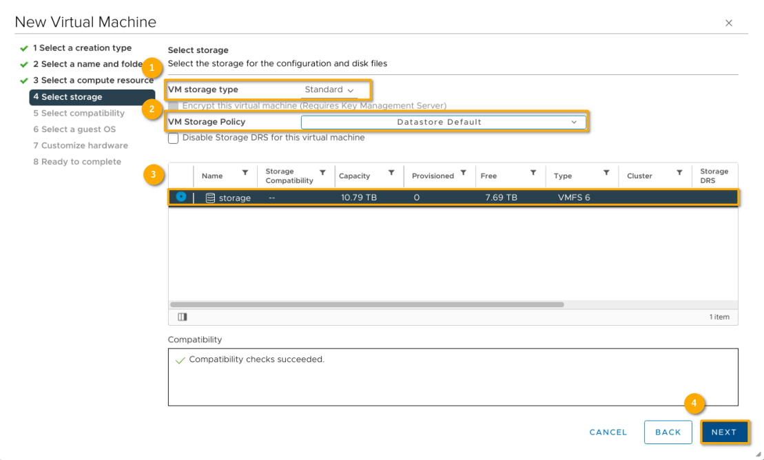Click the horizontal scrollbar under datastore table
This screenshot has width=764, height=460.
366,304
